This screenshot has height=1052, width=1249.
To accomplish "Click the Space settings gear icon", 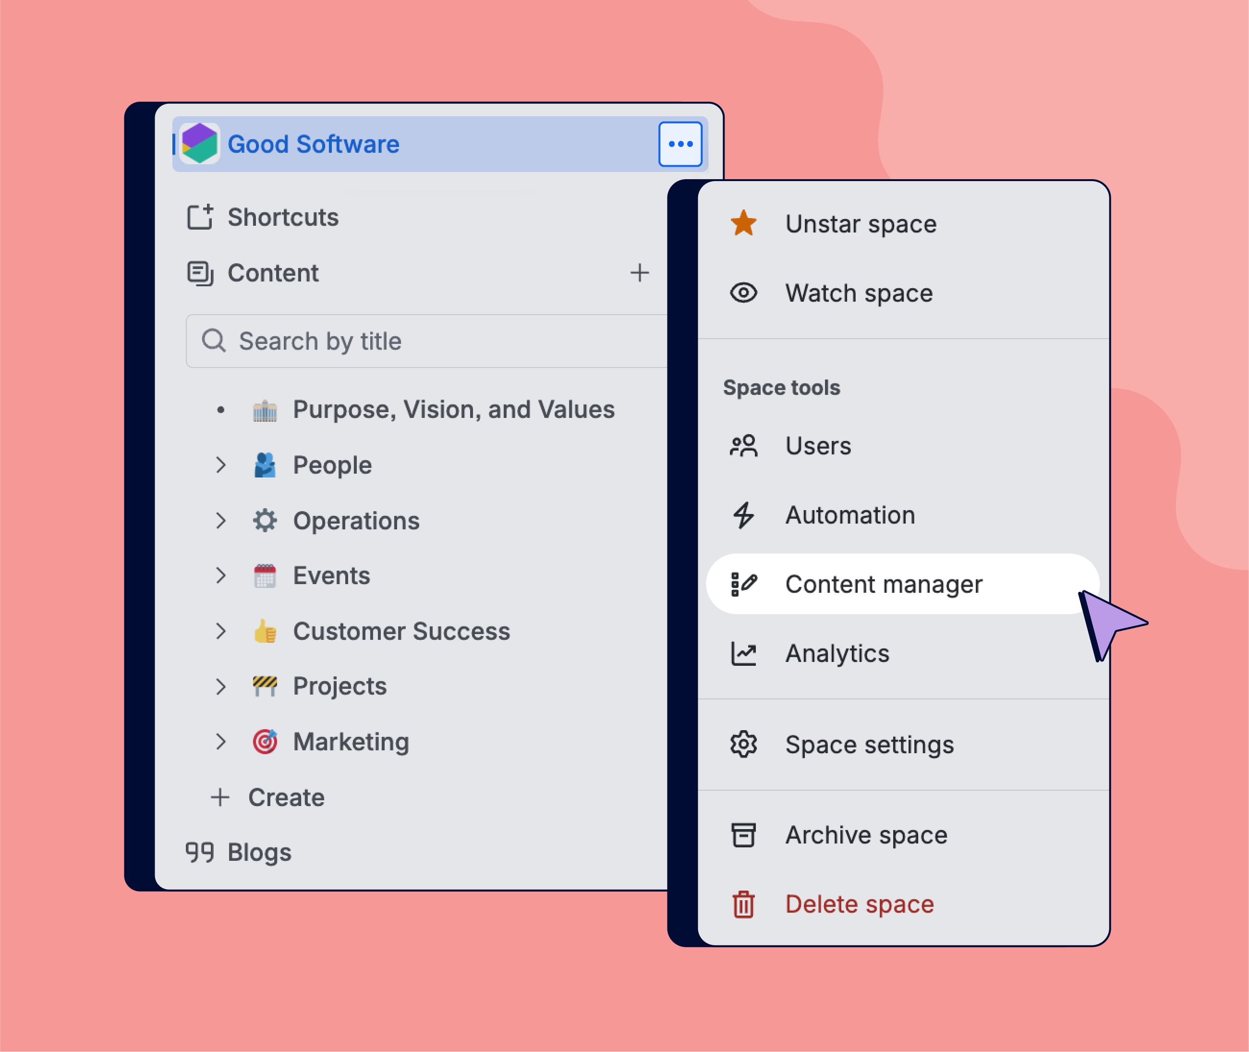I will click(x=743, y=744).
